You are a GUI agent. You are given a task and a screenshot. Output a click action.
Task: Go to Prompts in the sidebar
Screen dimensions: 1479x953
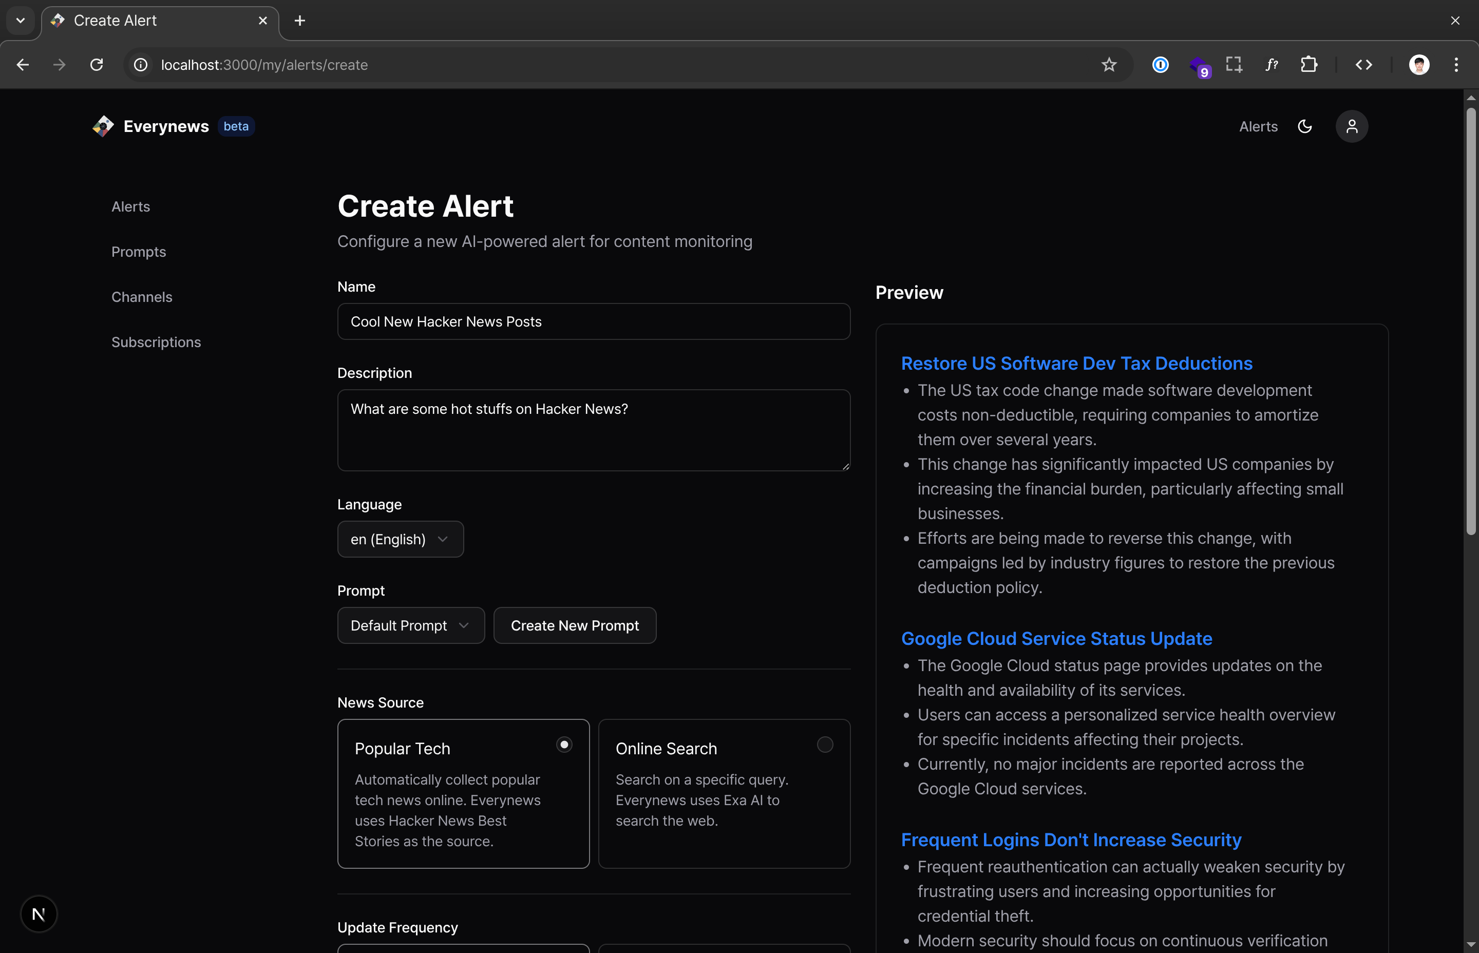coord(139,252)
